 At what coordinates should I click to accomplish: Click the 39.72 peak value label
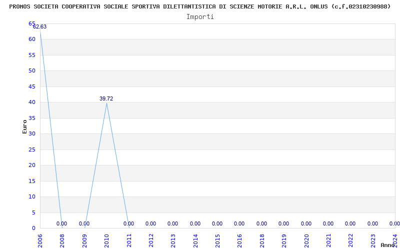coord(106,98)
